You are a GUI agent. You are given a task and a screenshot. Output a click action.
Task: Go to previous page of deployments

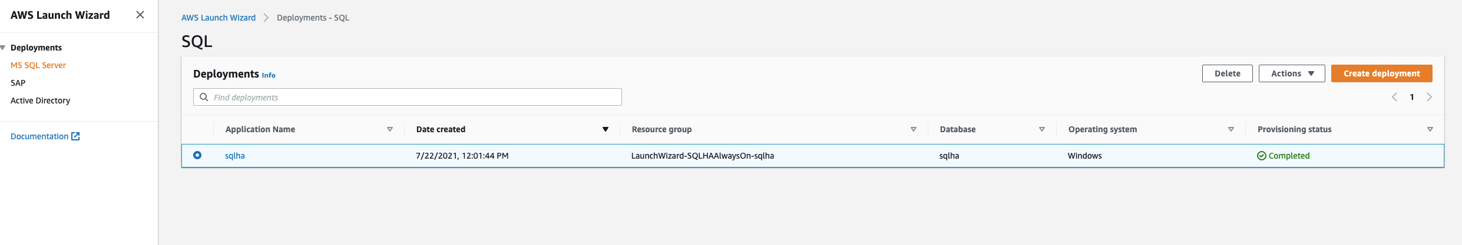pyautogui.click(x=1394, y=97)
